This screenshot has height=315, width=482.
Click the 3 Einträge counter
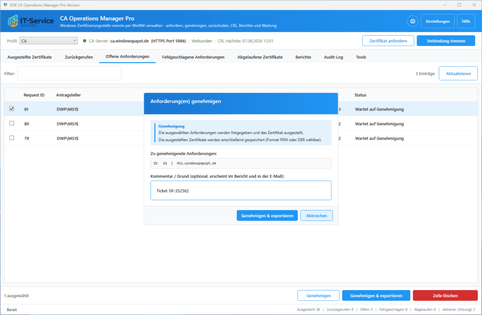(x=425, y=74)
